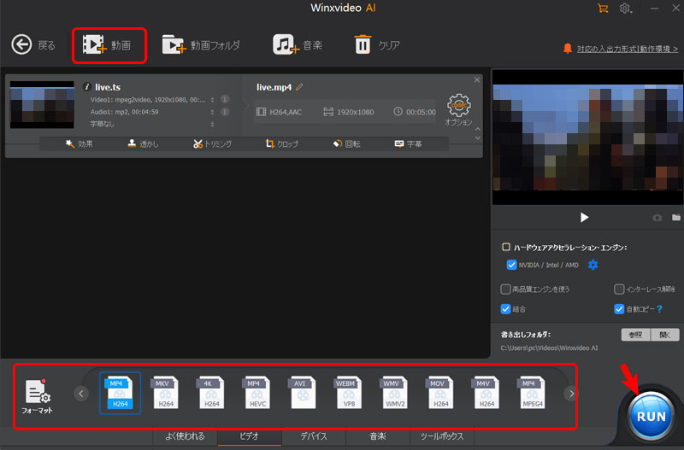The image size is (684, 450).
Task: Enable インターレース解除 checkbox
Action: pos(618,289)
